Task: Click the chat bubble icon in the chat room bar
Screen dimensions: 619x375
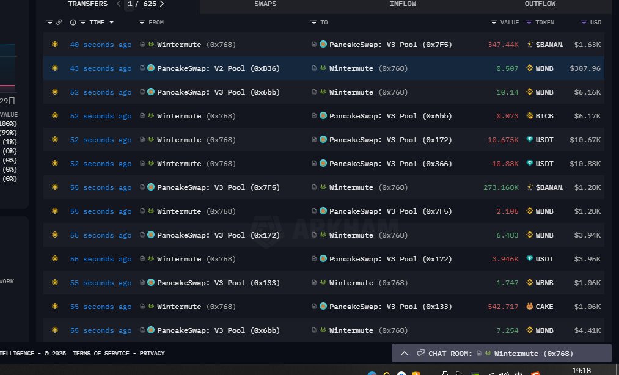Action: [421, 353]
